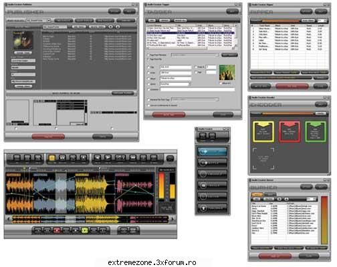Switch to the orange active tab in Burner
337x267 pixels.
257,194
